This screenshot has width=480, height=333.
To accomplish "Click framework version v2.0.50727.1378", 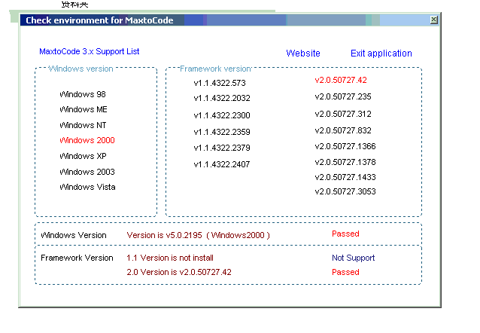I will tap(345, 162).
